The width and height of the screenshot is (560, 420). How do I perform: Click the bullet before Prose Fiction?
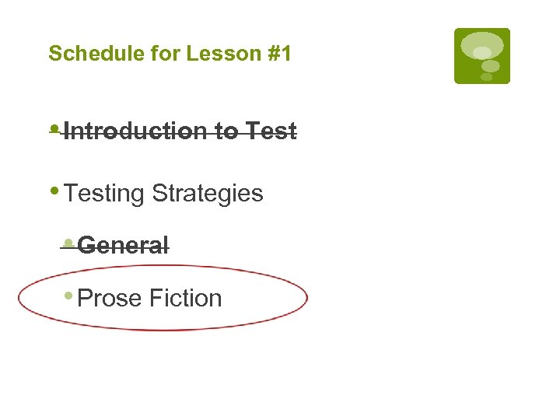coord(68,296)
